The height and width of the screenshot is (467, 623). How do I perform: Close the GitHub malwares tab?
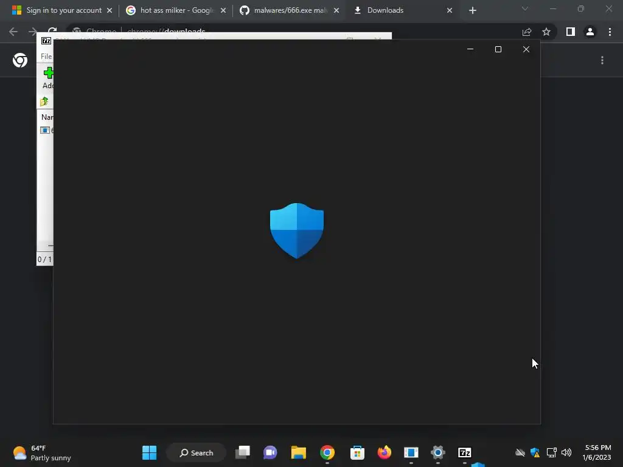click(336, 10)
